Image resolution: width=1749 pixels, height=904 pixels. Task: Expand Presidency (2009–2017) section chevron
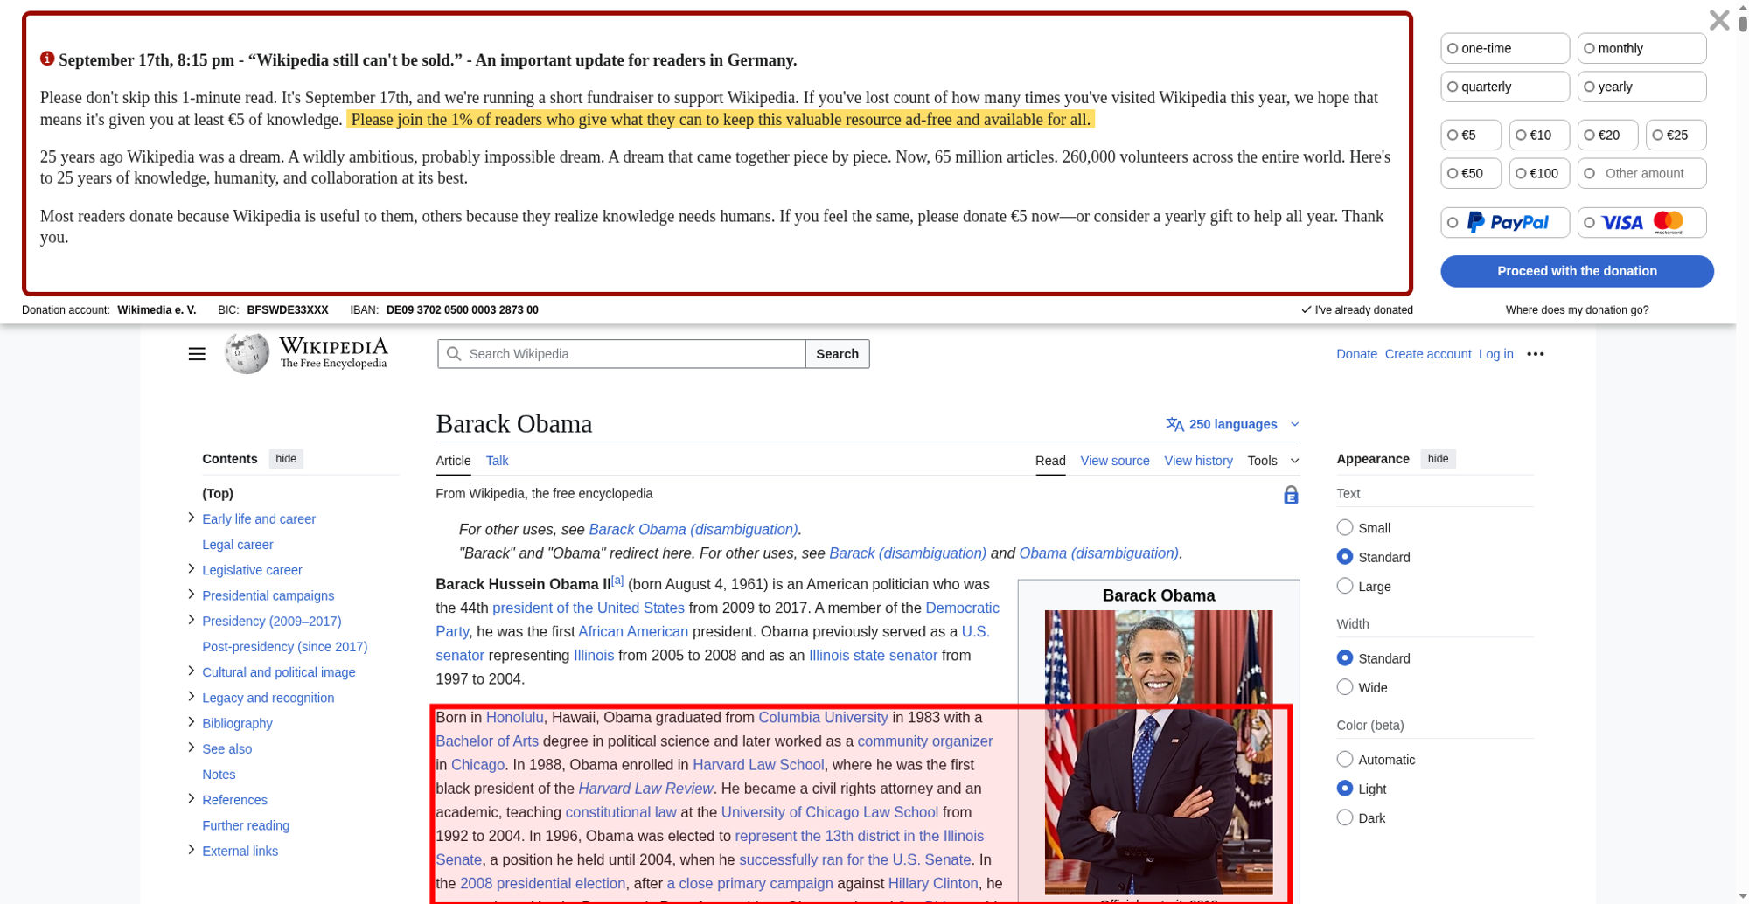tap(191, 619)
